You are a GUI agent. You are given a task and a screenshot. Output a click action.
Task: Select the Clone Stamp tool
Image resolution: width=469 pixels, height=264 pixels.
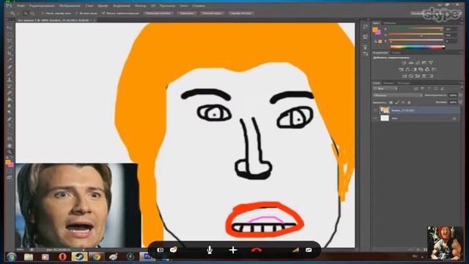coord(10,80)
